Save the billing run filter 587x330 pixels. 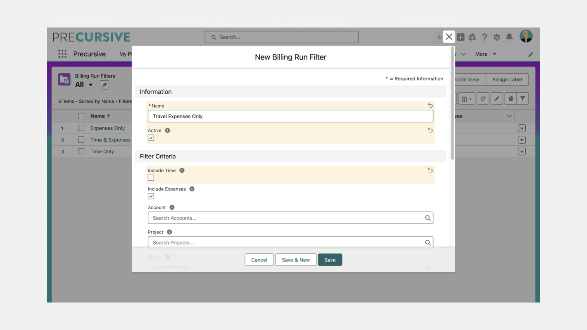point(330,260)
